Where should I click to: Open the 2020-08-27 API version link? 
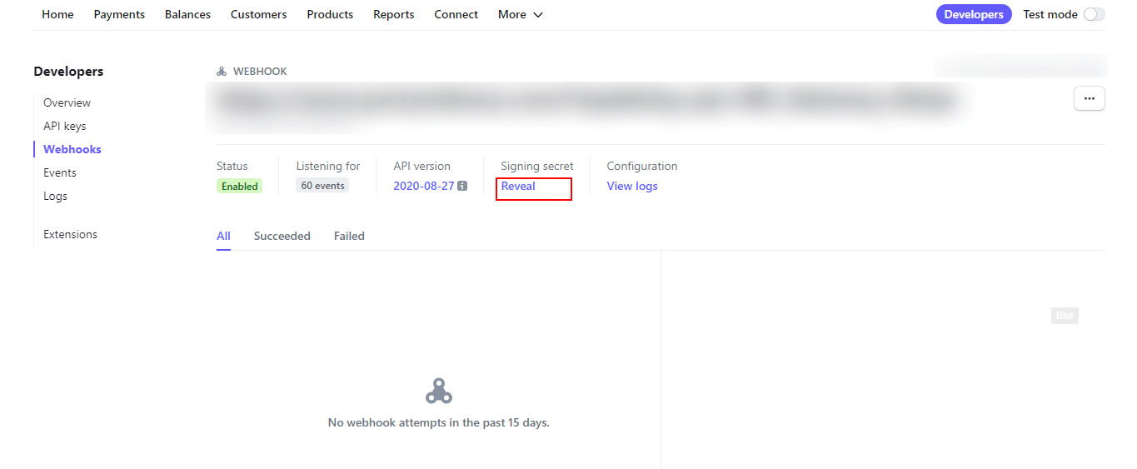pyautogui.click(x=424, y=186)
